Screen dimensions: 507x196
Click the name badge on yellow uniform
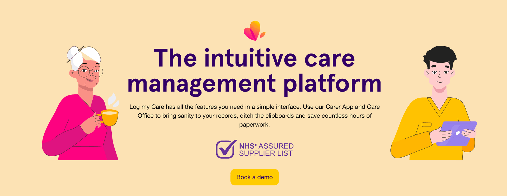pos(426,125)
